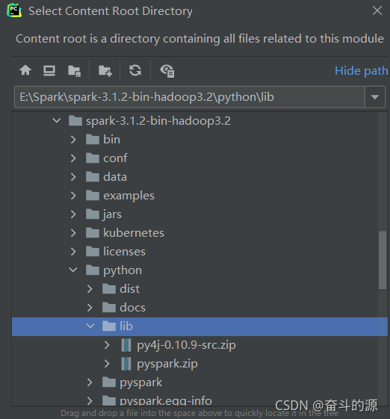Collapse the selected lib folder

click(x=90, y=326)
